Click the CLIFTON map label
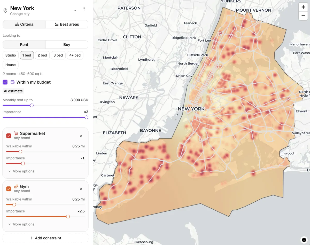310x245 pixels. tap(132, 37)
